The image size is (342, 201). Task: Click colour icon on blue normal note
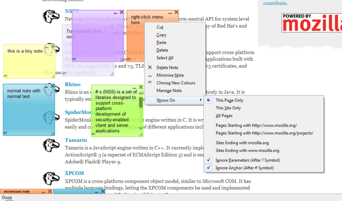(x=5, y=133)
